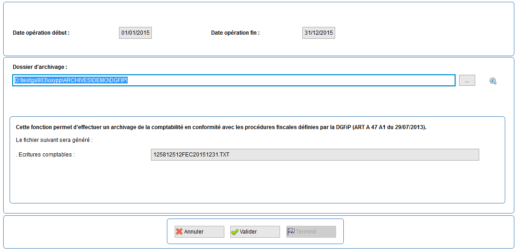
Task: Click the "Date opération fin :" label
Action: [235, 33]
